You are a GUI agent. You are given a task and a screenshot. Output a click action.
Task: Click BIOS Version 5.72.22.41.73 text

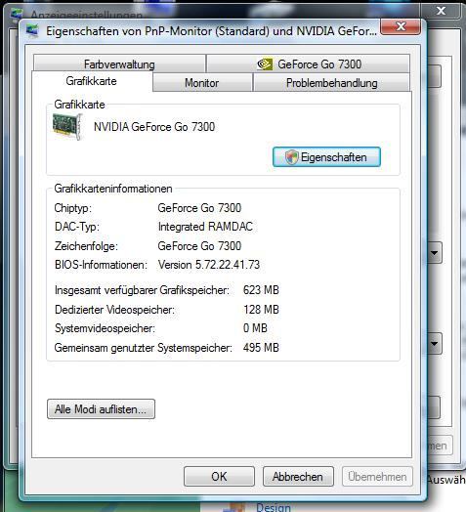(209, 265)
